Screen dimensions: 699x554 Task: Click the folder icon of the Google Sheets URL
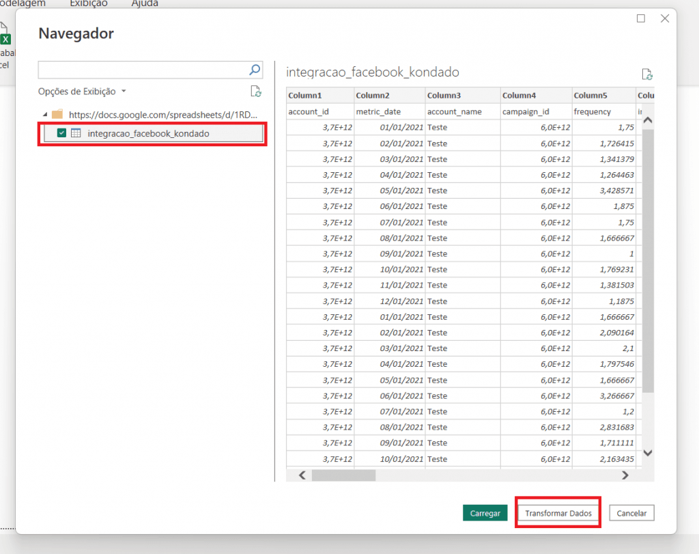57,114
